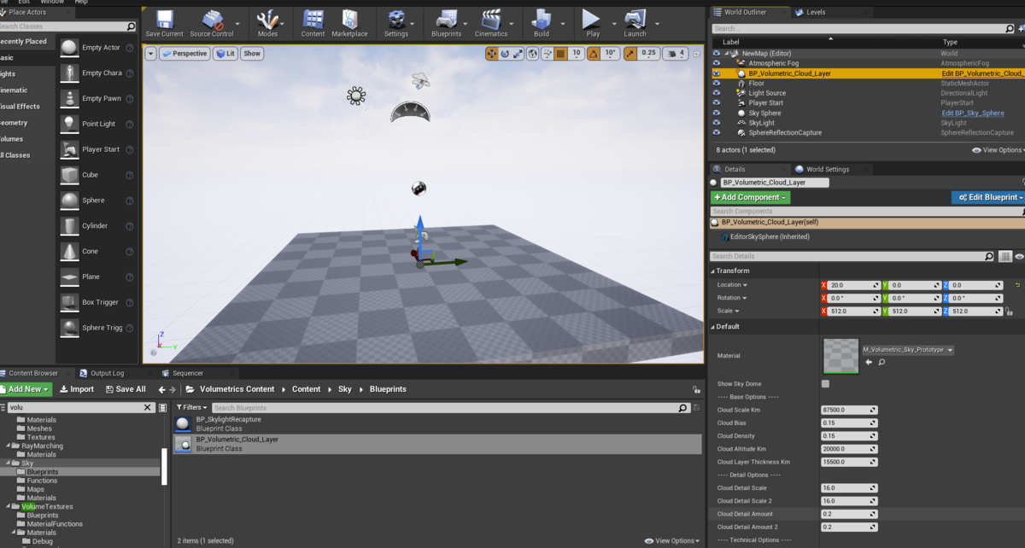The width and height of the screenshot is (1025, 548).
Task: Open M_Volumetric_Sky_Prototype material dropdown
Action: click(x=908, y=350)
